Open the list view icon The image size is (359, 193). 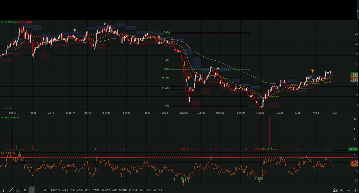point(18,190)
